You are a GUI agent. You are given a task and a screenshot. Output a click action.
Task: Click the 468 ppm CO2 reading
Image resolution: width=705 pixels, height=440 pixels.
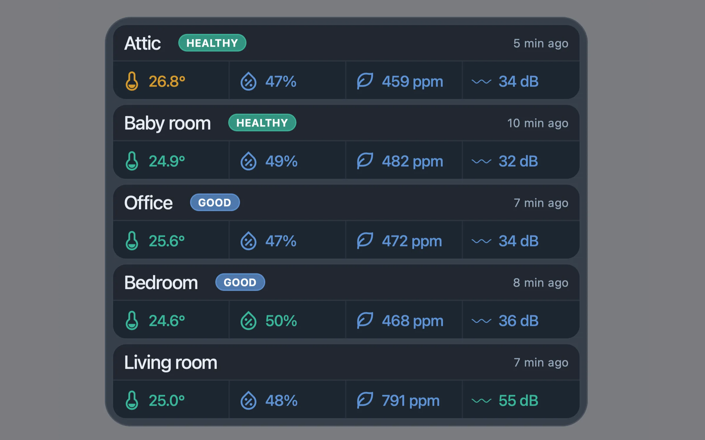413,321
